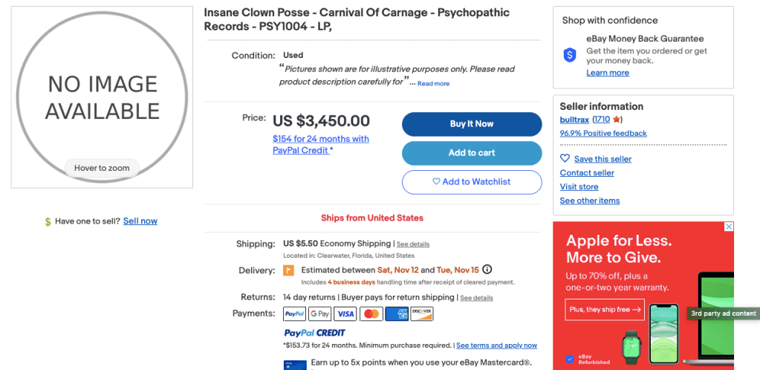Click the Money Back Guarantee shield icon

[570, 55]
